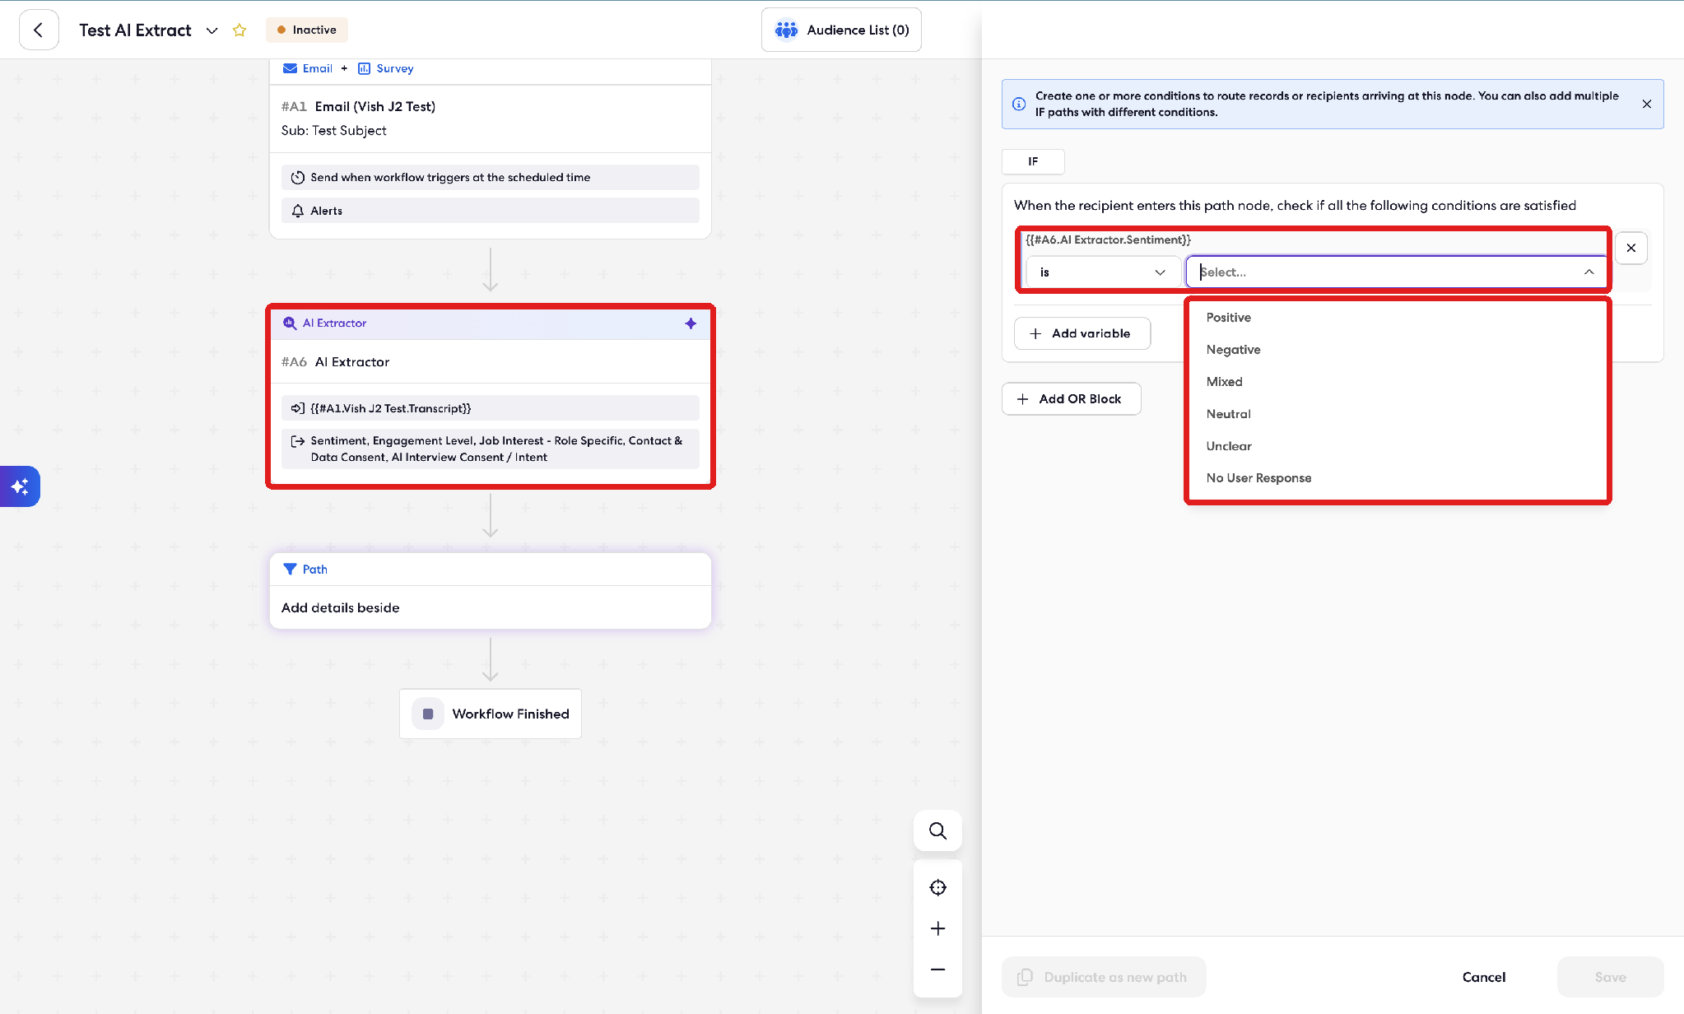Open the workflow name dropdown chevron
This screenshot has height=1014, width=1684.
point(212,30)
